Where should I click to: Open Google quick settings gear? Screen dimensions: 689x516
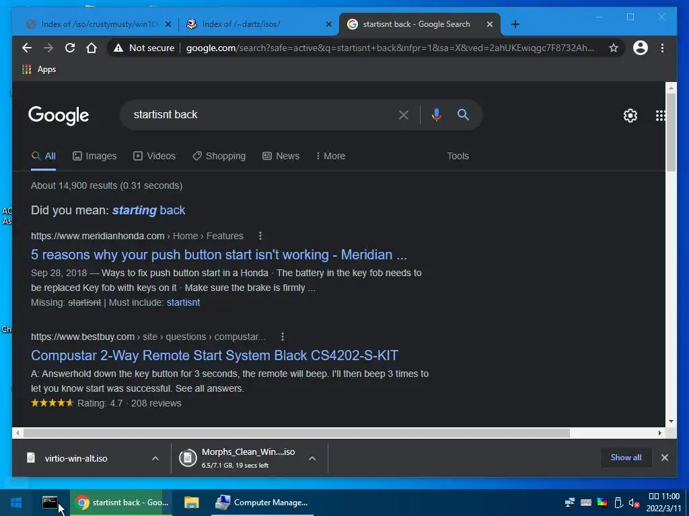pos(630,116)
